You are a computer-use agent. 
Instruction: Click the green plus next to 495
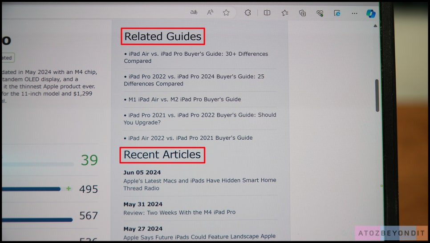(69, 188)
